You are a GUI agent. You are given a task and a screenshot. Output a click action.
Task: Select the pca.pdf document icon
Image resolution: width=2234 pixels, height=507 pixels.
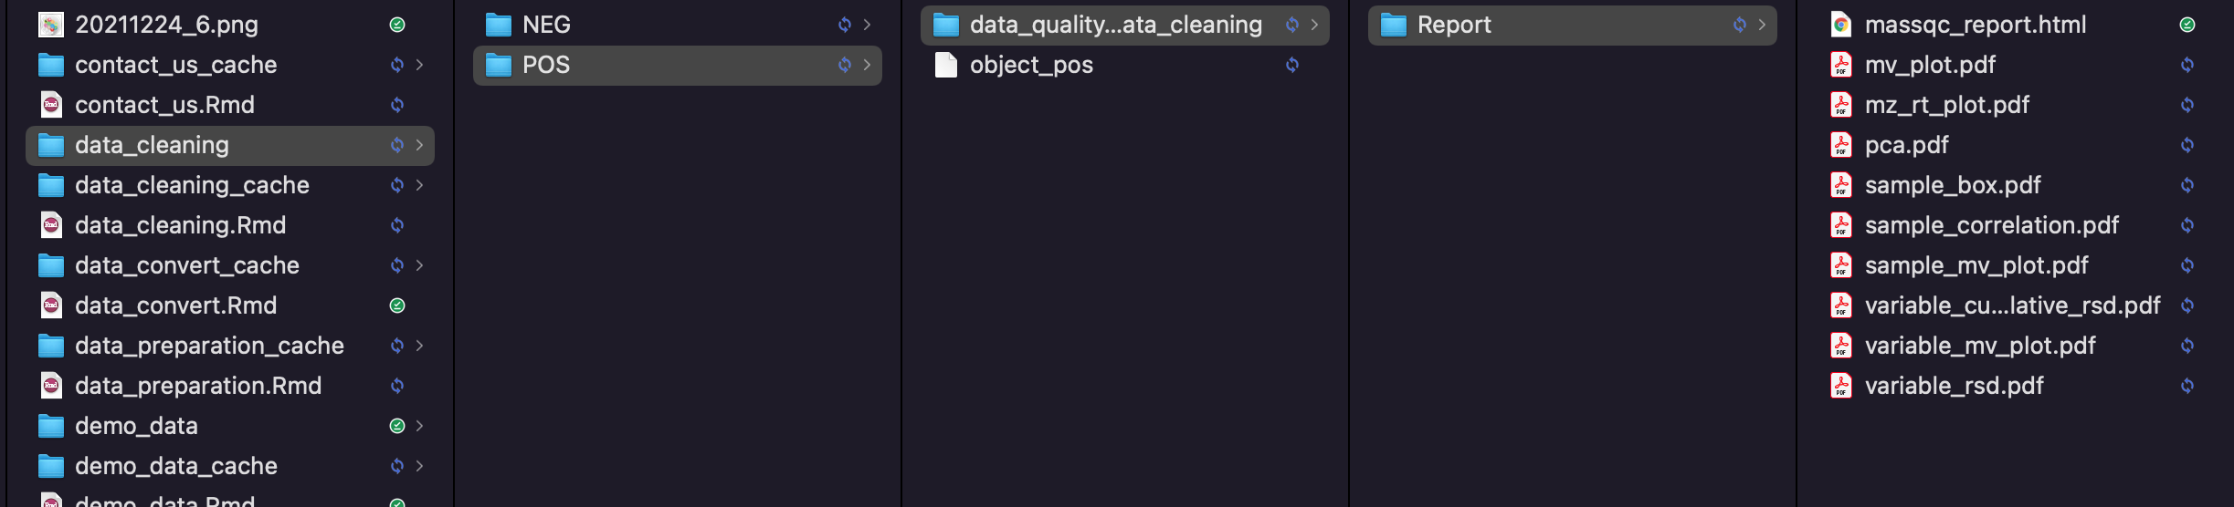(x=1841, y=145)
